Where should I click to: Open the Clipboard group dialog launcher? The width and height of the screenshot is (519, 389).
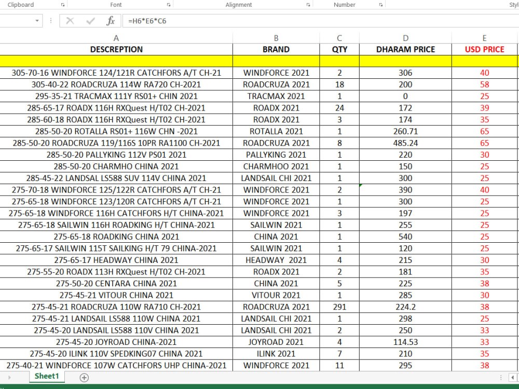(x=61, y=4)
